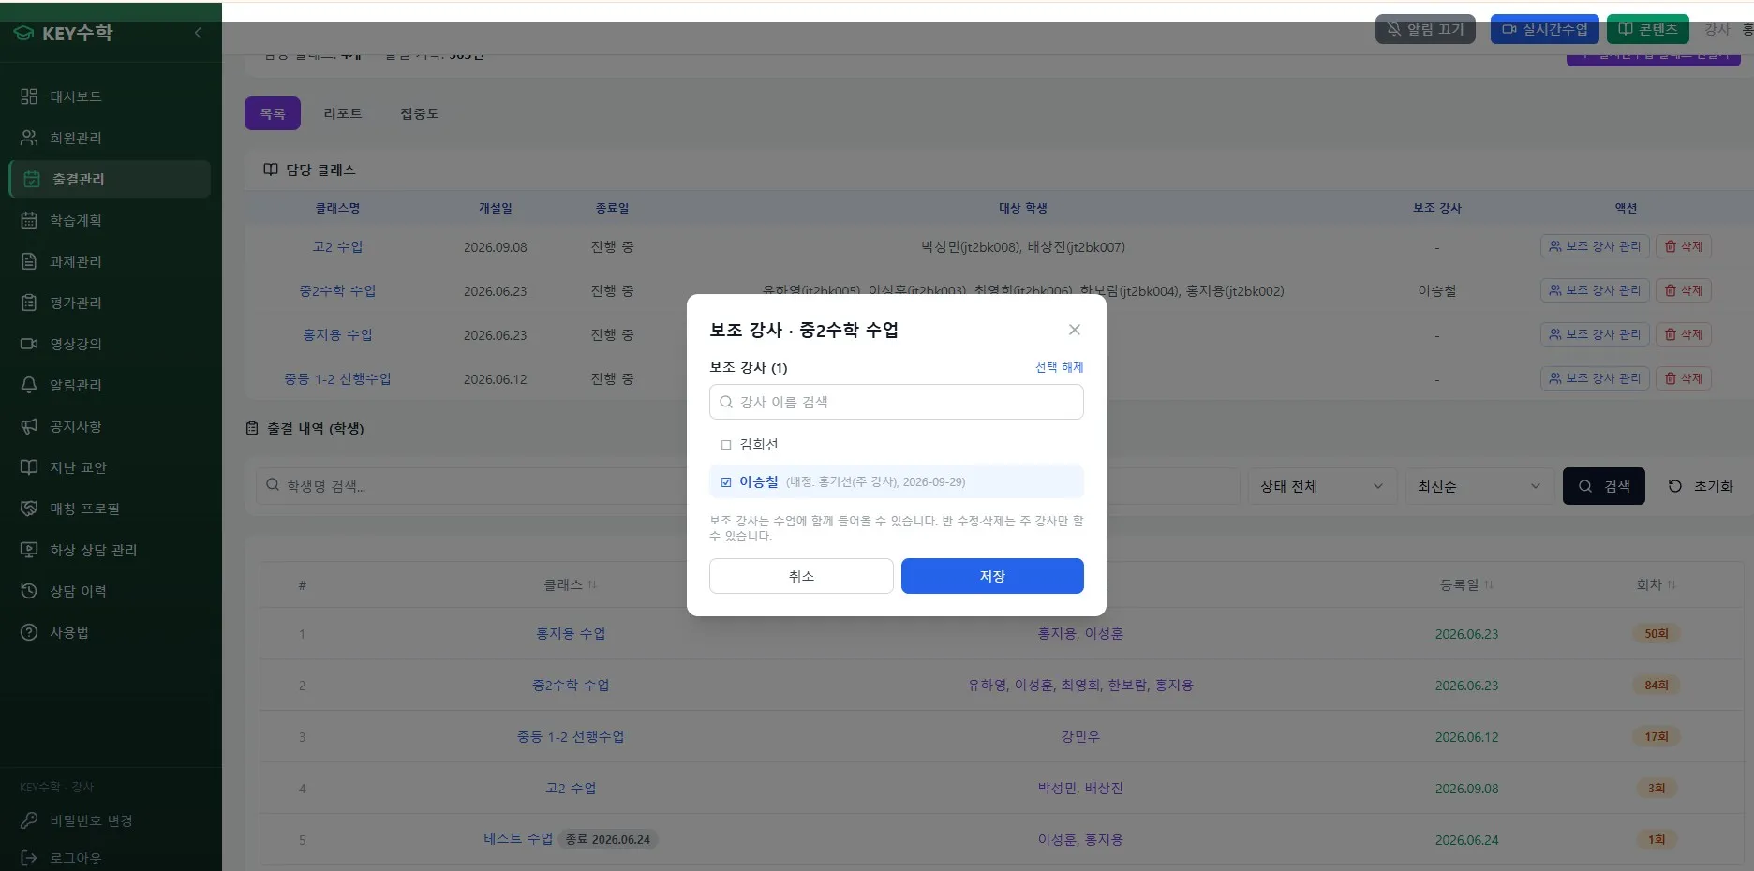Switch to the 리포트 tab
The width and height of the screenshot is (1754, 871).
[343, 113]
